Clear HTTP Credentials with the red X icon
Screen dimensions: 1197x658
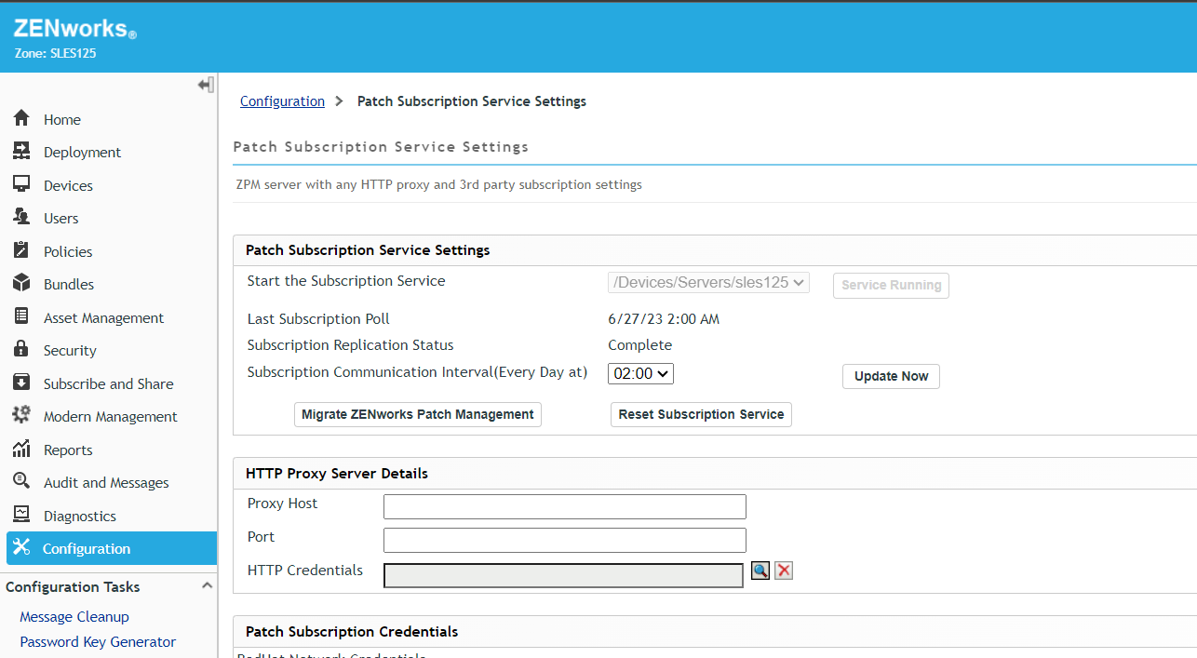(x=783, y=570)
